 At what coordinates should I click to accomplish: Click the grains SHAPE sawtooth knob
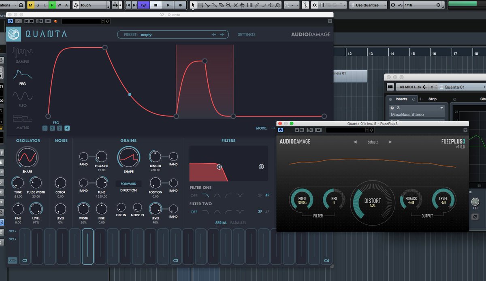click(x=129, y=158)
